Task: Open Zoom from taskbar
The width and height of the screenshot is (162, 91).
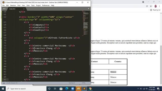Action: [73, 89]
